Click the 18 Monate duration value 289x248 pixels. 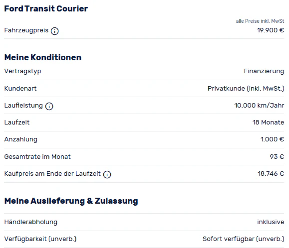(x=268, y=122)
